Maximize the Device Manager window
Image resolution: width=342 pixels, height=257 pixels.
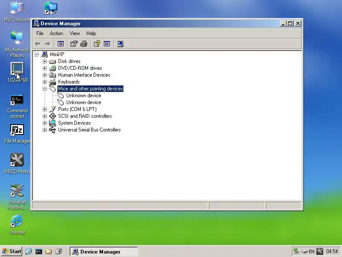click(290, 24)
